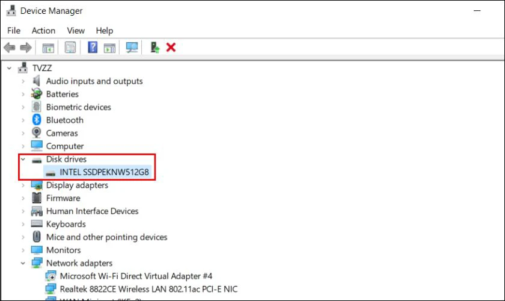The height and width of the screenshot is (301, 505).
Task: Click the Update device driver icon
Action: (155, 48)
